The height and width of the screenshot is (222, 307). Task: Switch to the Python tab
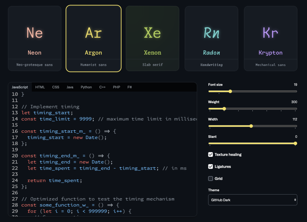tap(86, 87)
